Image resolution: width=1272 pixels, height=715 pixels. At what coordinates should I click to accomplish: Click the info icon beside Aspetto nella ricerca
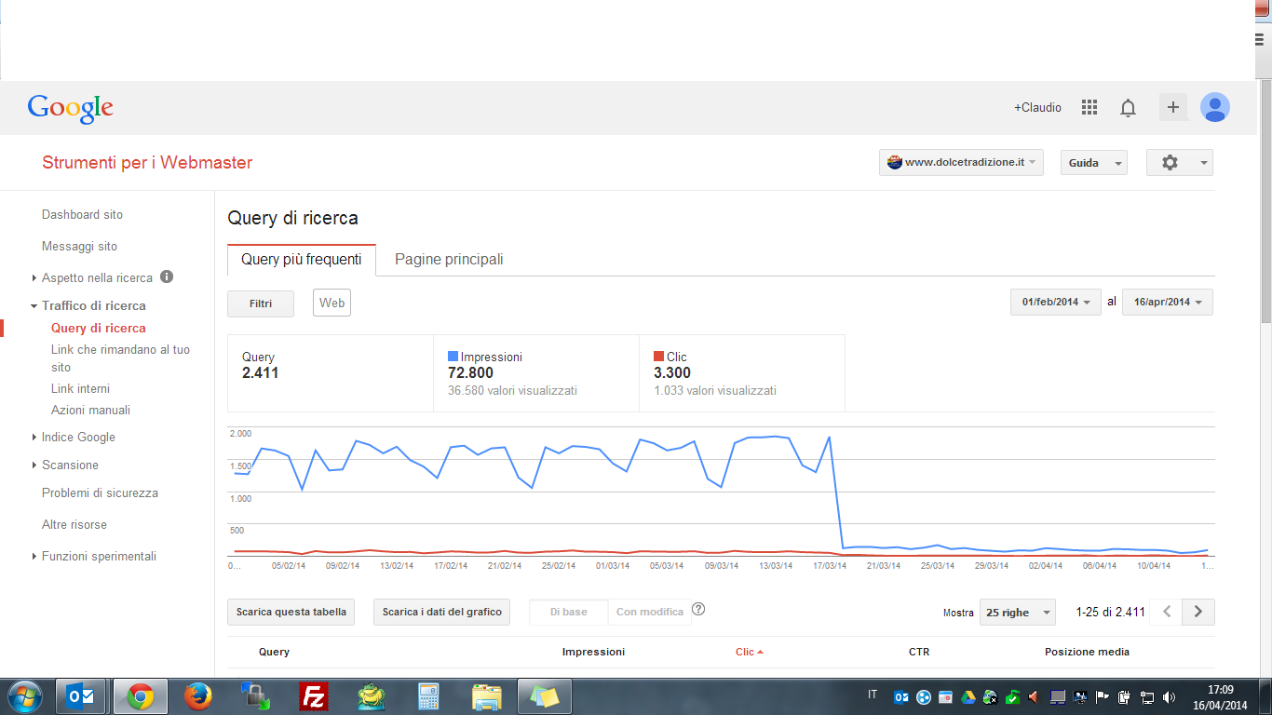coord(167,277)
